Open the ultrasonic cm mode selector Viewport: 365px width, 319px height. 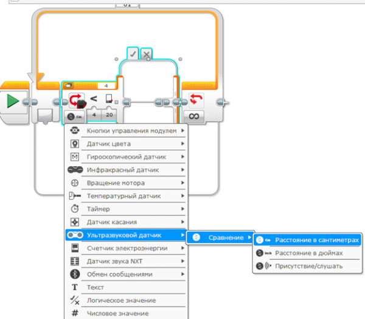(74, 116)
